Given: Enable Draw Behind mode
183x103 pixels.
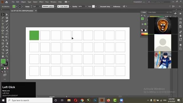Looking at the screenshot, I should [x=5, y=72].
